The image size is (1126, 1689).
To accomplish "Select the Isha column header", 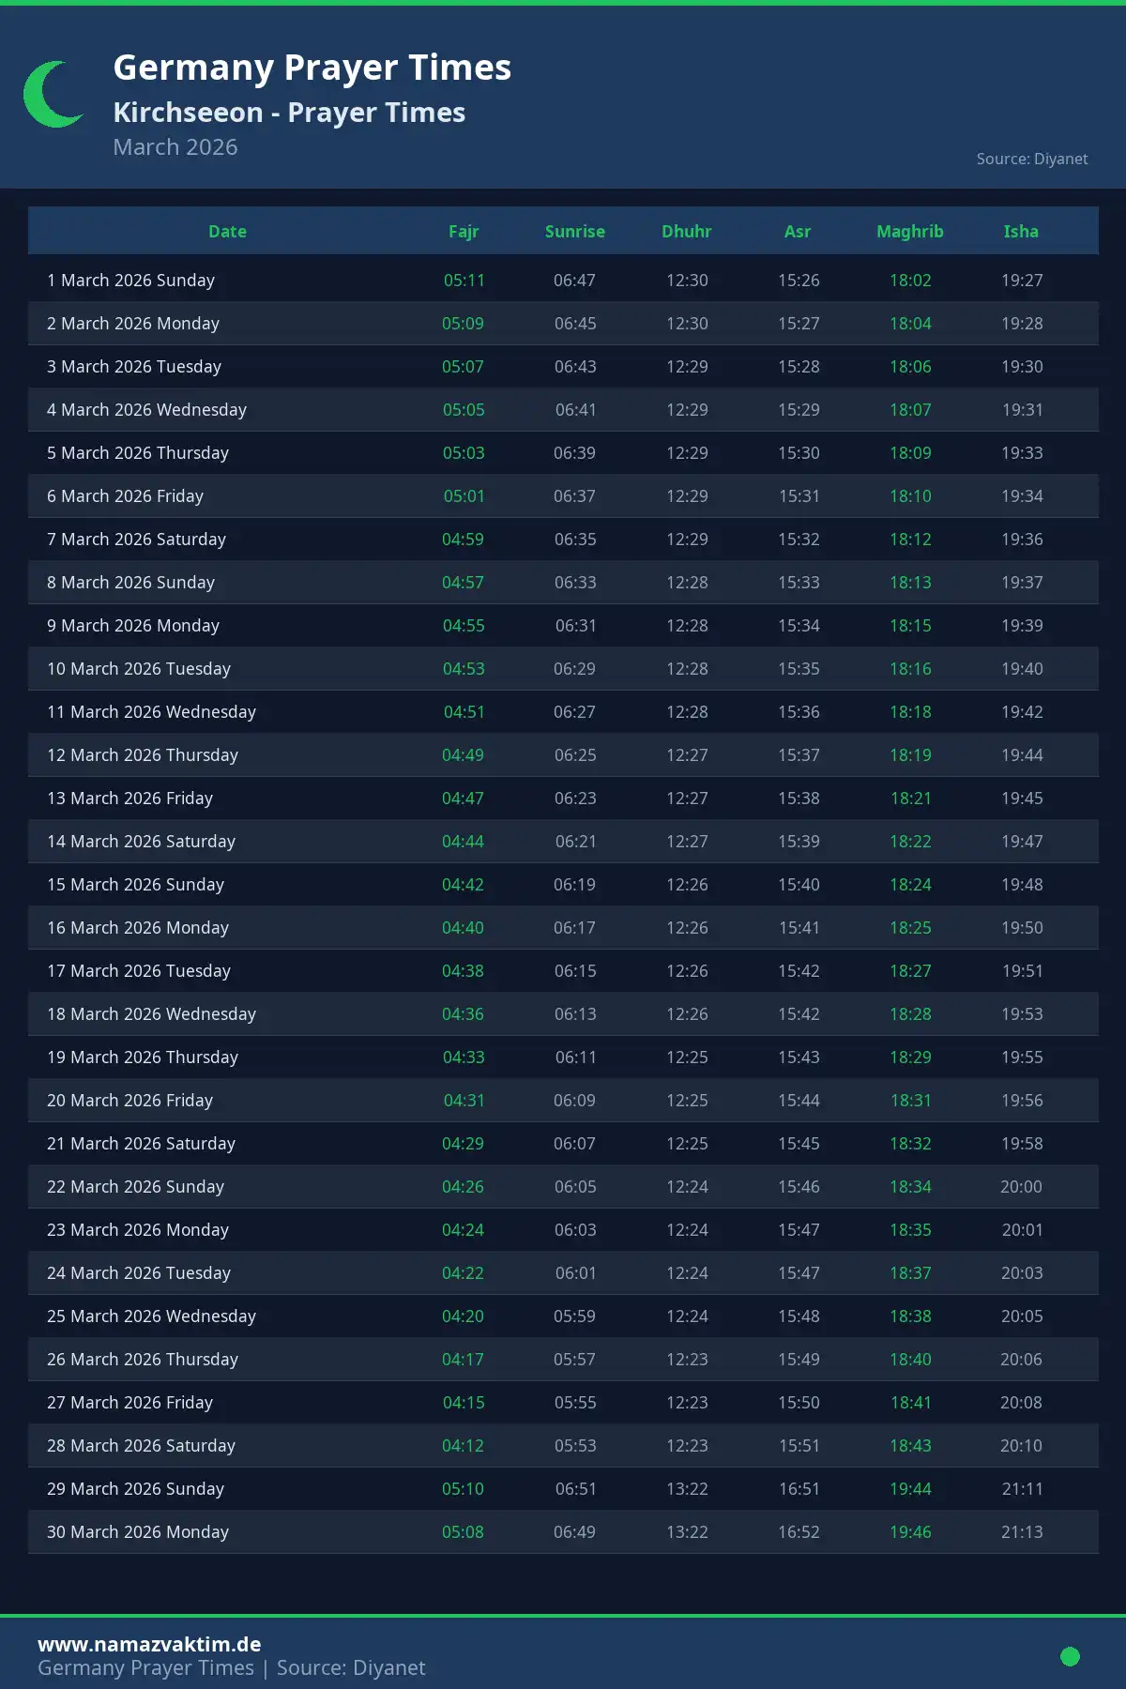I will (1021, 232).
